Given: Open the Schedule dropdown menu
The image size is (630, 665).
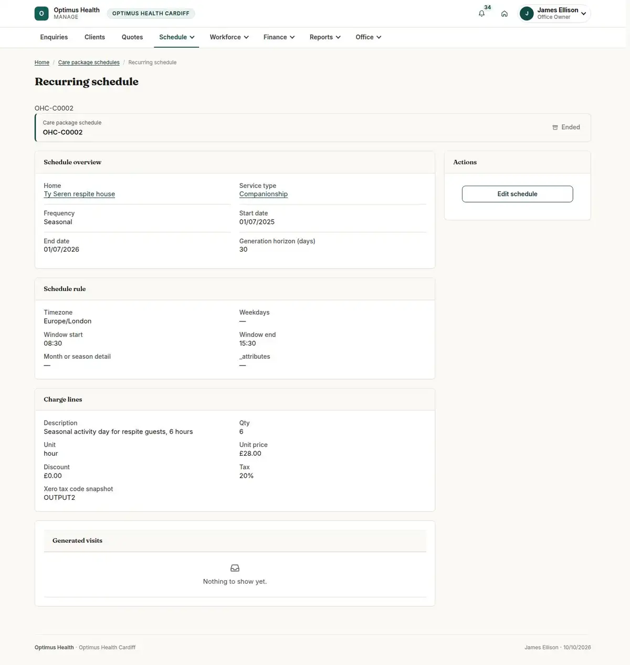Looking at the screenshot, I should point(176,37).
